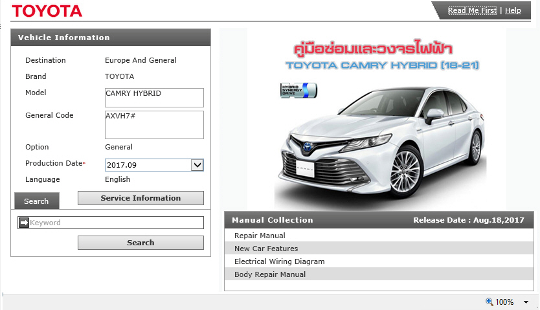Image resolution: width=540 pixels, height=310 pixels.
Task: Click the Production Date label
Action: [x=54, y=163]
